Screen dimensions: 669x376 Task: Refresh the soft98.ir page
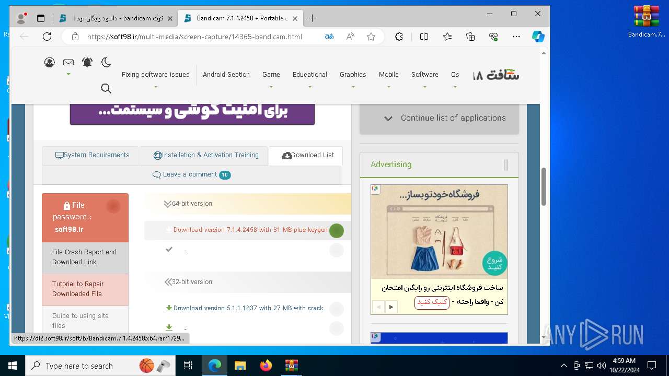click(47, 37)
